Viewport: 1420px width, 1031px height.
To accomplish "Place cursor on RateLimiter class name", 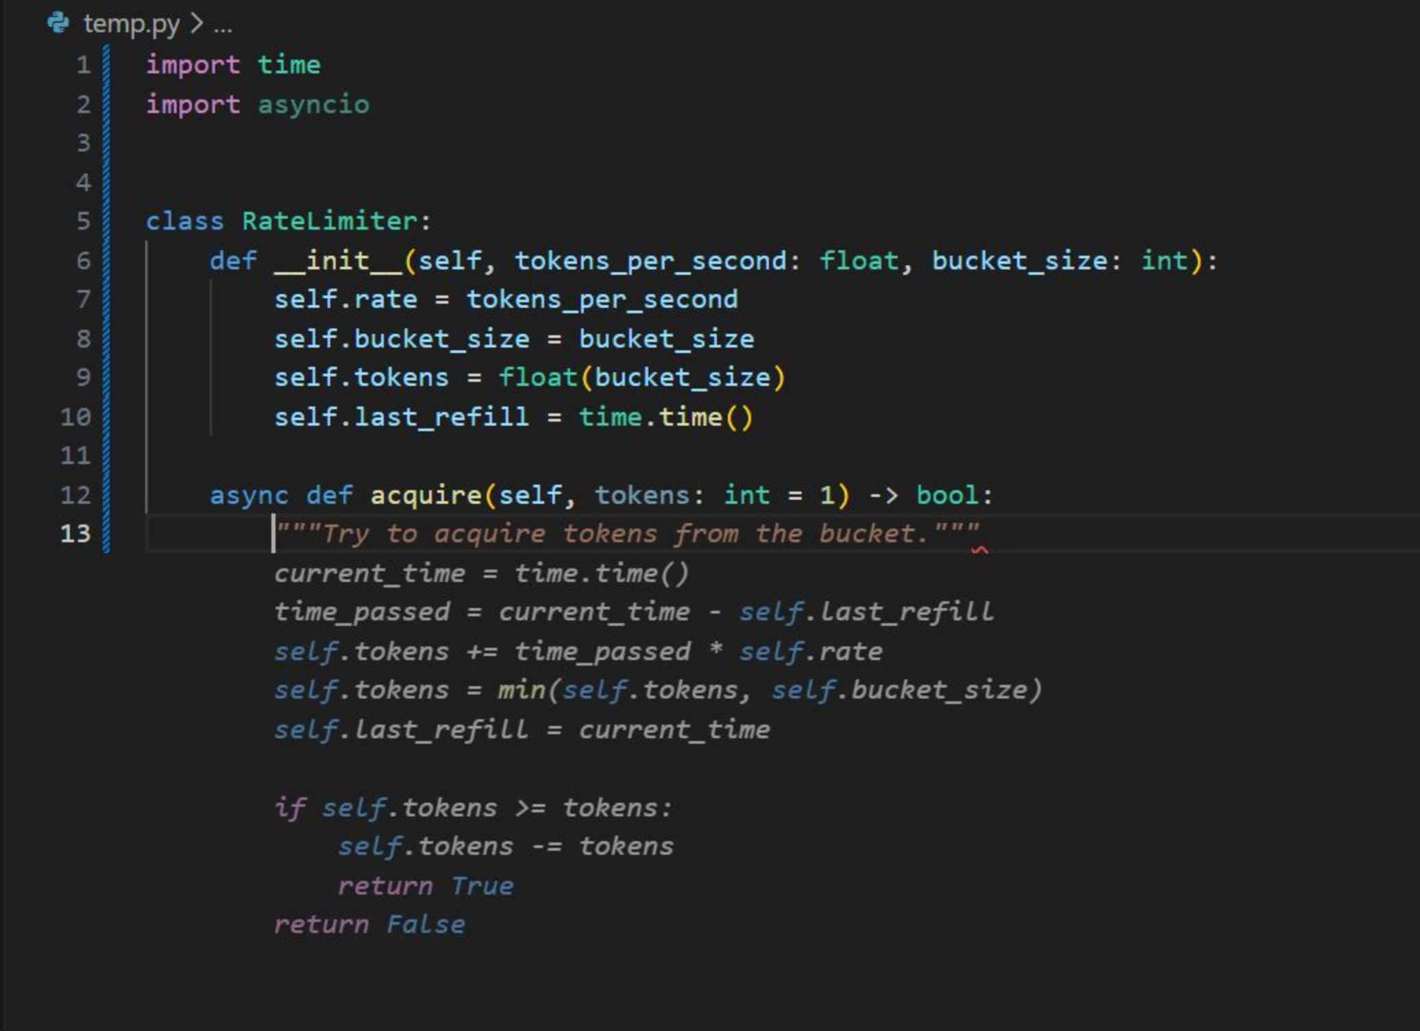I will click(x=329, y=221).
